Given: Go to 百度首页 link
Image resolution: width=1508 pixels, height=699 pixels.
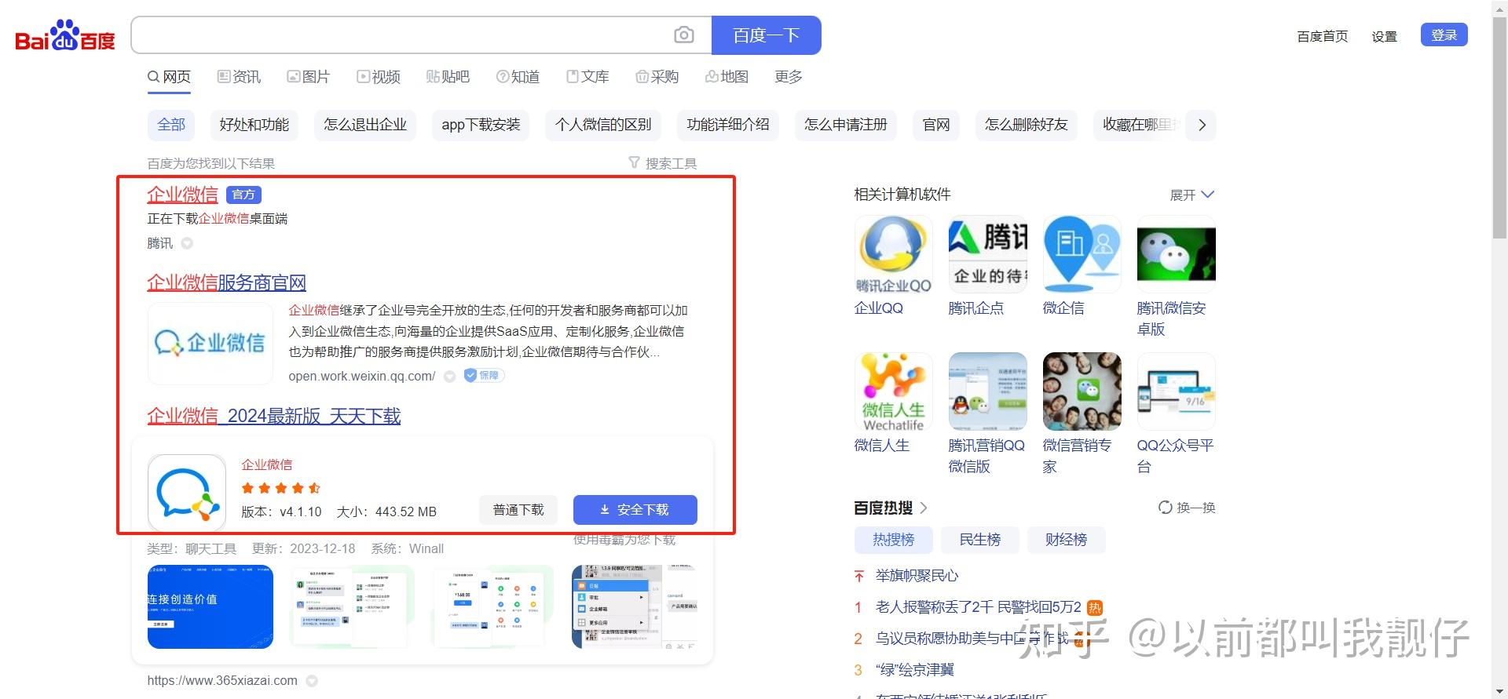Looking at the screenshot, I should (x=1322, y=36).
